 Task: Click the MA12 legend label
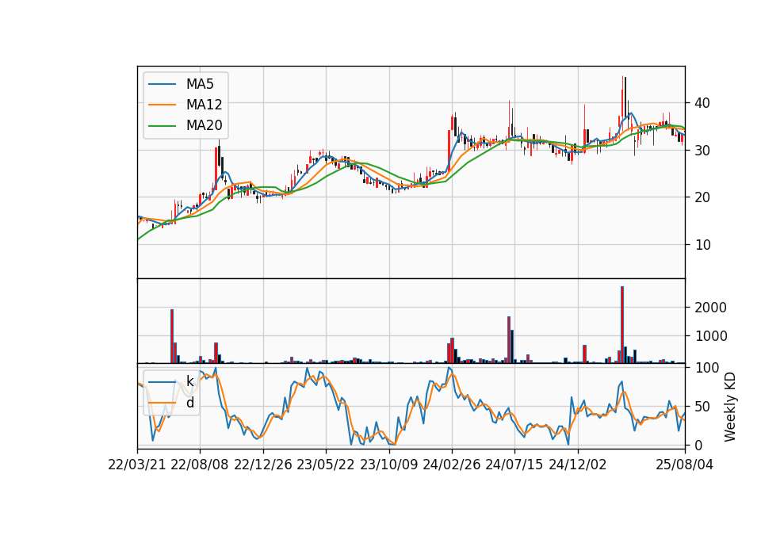click(204, 105)
